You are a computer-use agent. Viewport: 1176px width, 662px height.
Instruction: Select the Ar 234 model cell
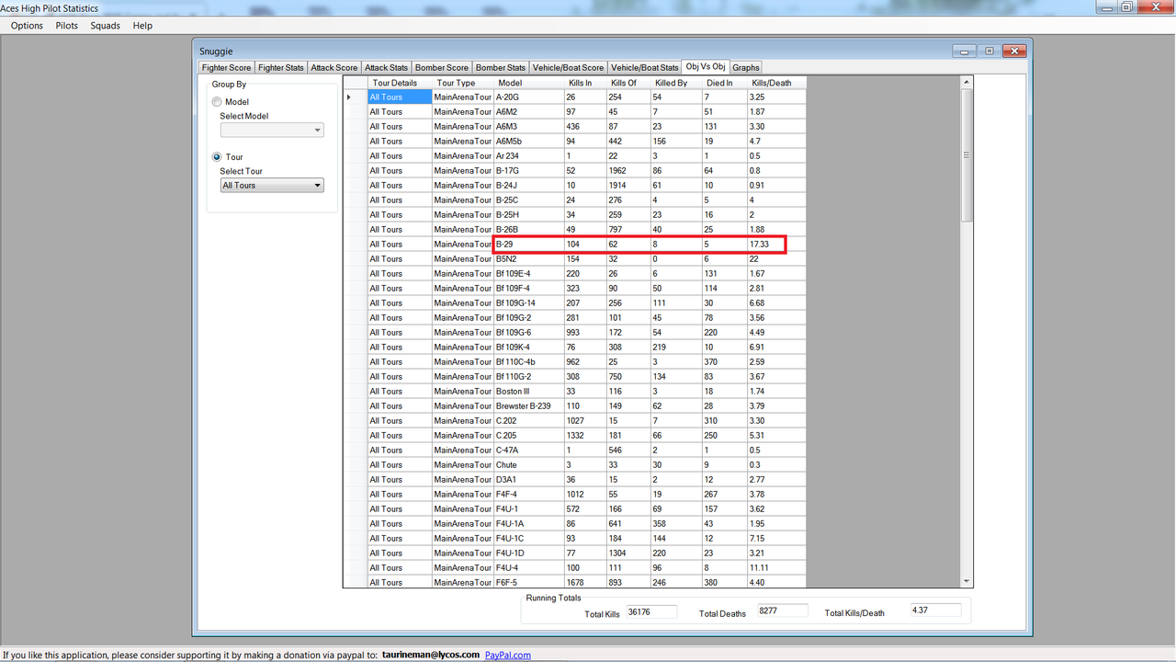pyautogui.click(x=528, y=155)
